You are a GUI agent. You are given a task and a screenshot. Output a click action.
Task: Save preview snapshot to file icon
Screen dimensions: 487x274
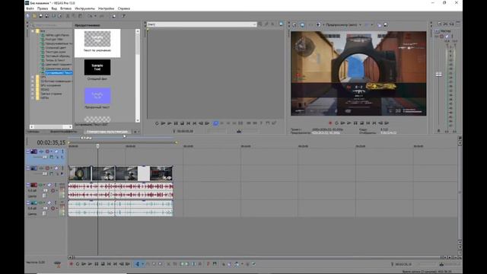click(x=386, y=24)
